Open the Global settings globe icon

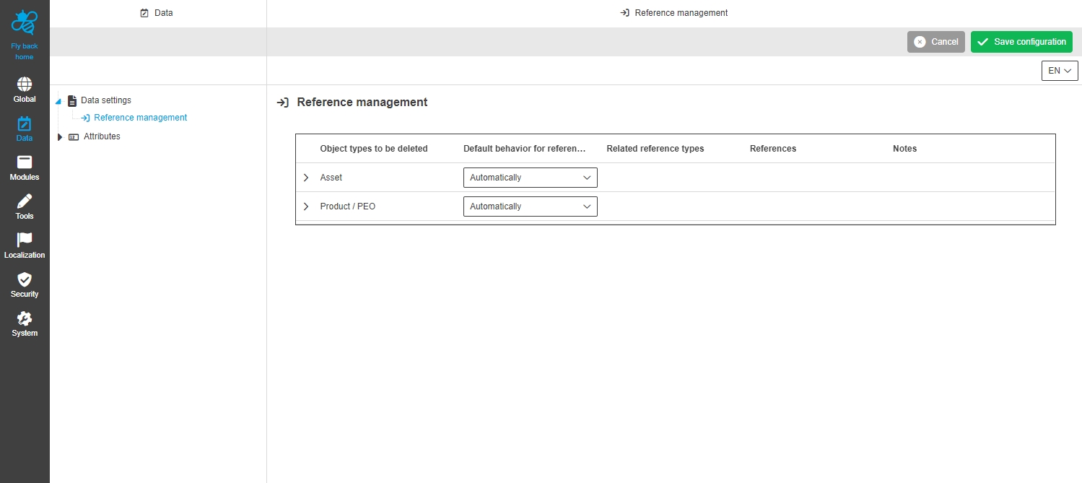pyautogui.click(x=25, y=84)
